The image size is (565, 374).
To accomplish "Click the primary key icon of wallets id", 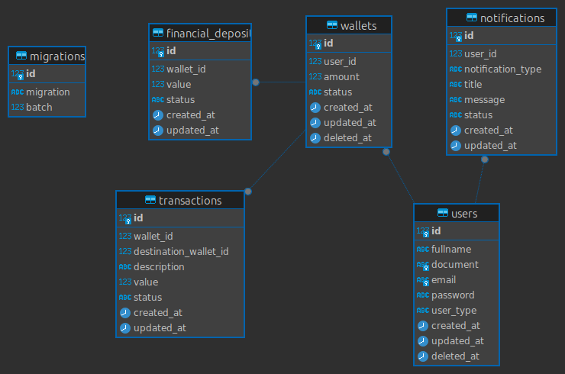I will click(315, 44).
